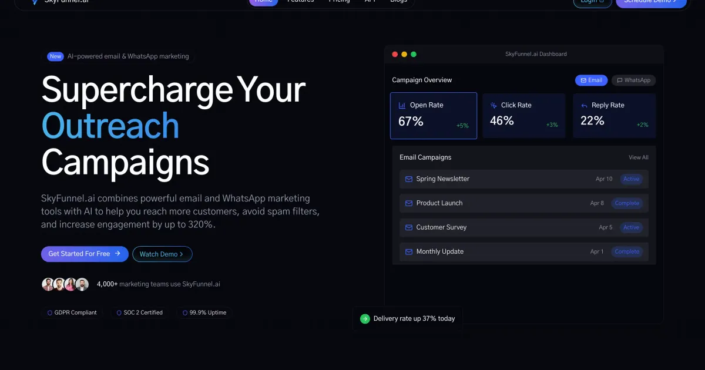
Task: Select the Open Rate stat card
Action: point(434,116)
